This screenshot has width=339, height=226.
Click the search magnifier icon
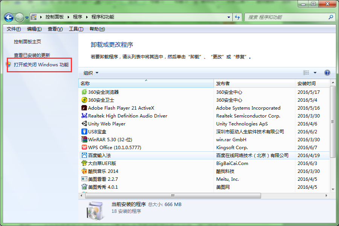click(x=331, y=17)
